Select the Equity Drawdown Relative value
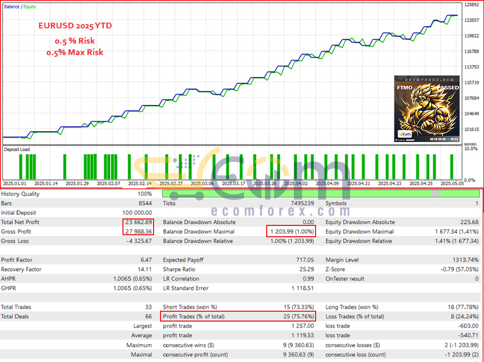 tap(457, 241)
